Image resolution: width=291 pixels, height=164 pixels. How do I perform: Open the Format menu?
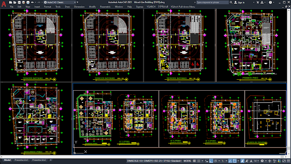(47, 7)
